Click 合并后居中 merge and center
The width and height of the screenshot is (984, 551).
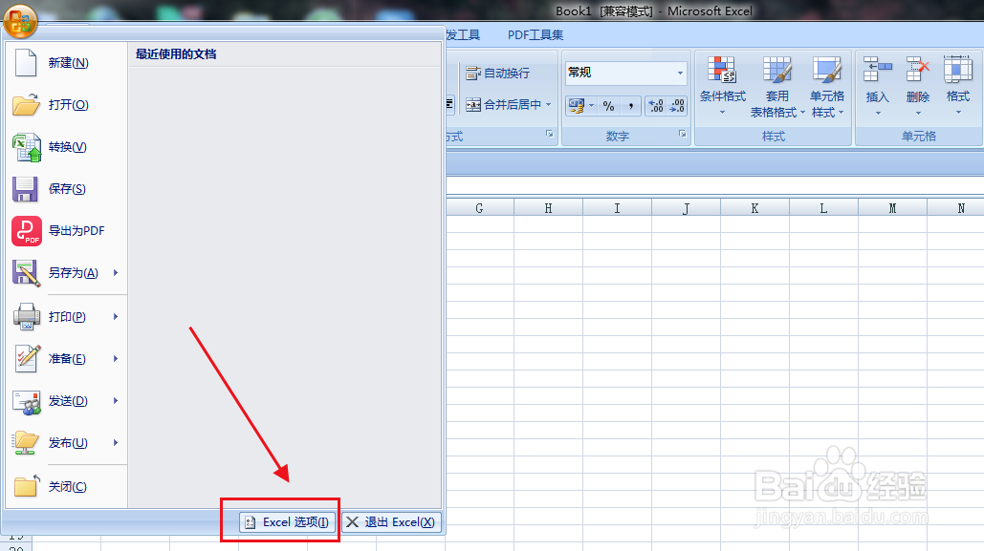click(503, 105)
